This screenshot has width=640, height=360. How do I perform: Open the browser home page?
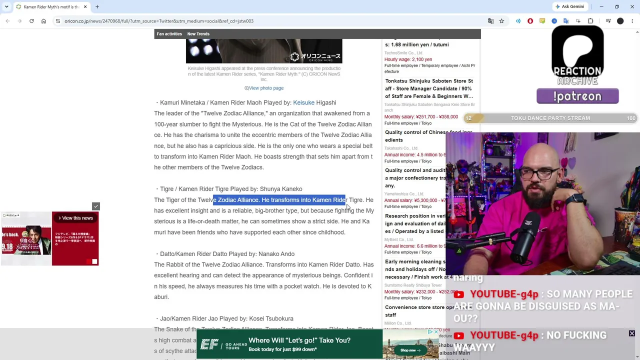(x=43, y=21)
